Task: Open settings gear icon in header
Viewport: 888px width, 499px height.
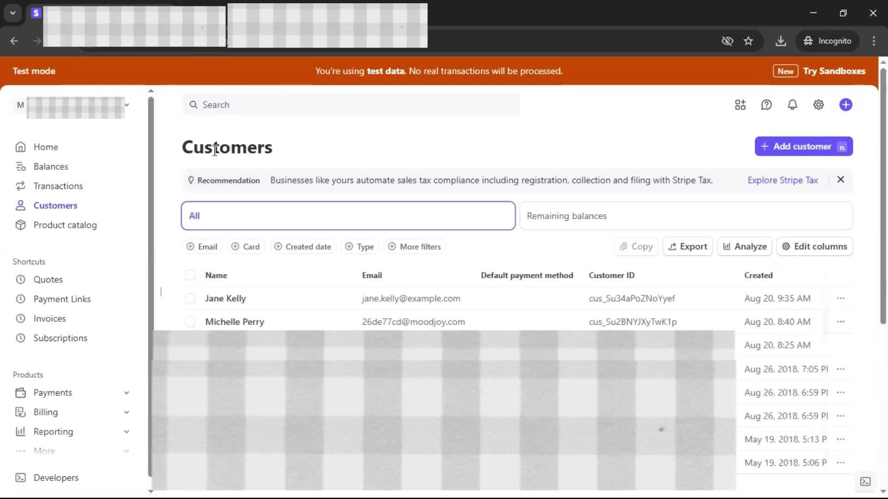Action: click(x=818, y=105)
